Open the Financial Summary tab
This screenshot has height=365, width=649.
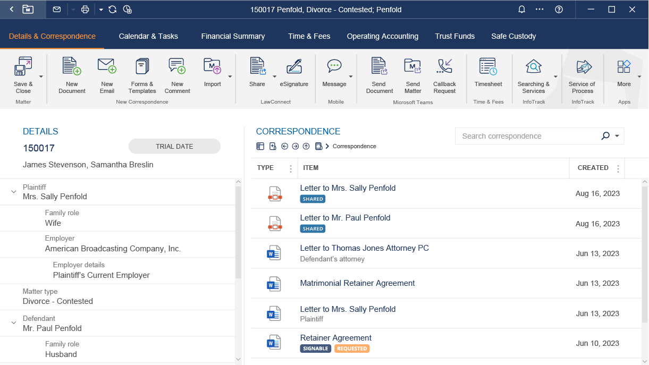[x=233, y=36]
